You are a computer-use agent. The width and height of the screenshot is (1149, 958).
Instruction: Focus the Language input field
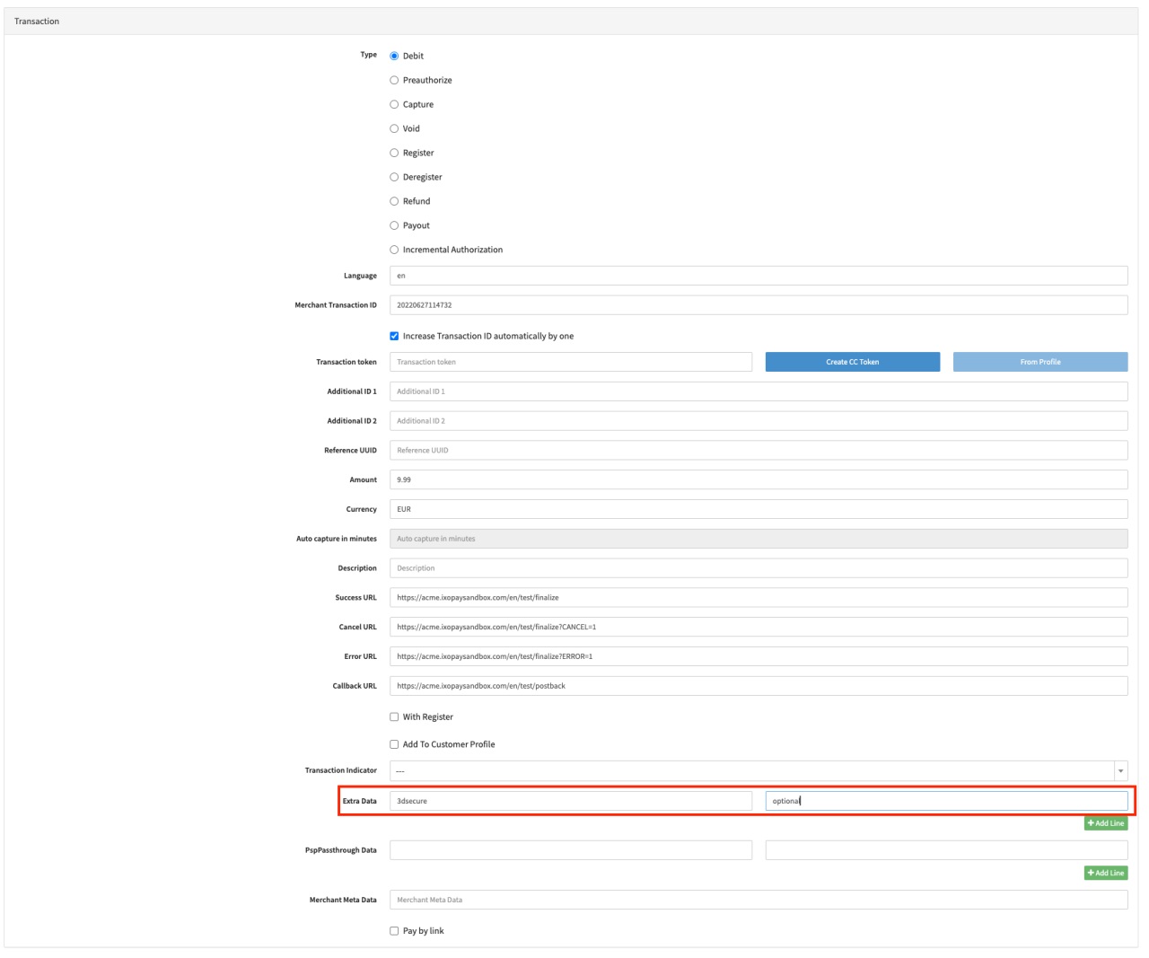759,276
